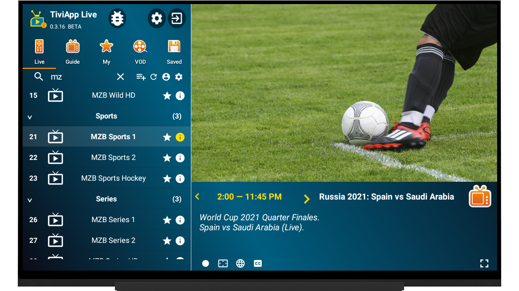Click TV icon of channel 22
The height and width of the screenshot is (291, 519).
[55, 157]
